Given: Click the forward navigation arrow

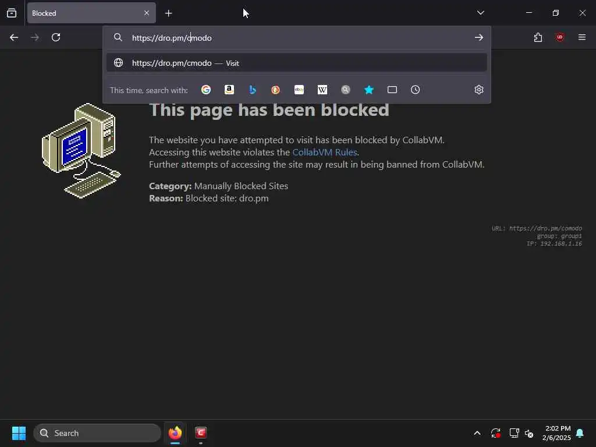Looking at the screenshot, I should point(35,37).
